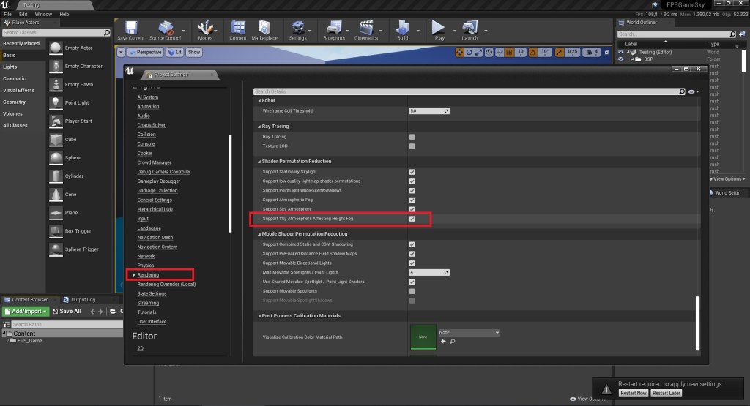
Task: Enable the Ray Tracing checkbox
Action: coord(412,137)
